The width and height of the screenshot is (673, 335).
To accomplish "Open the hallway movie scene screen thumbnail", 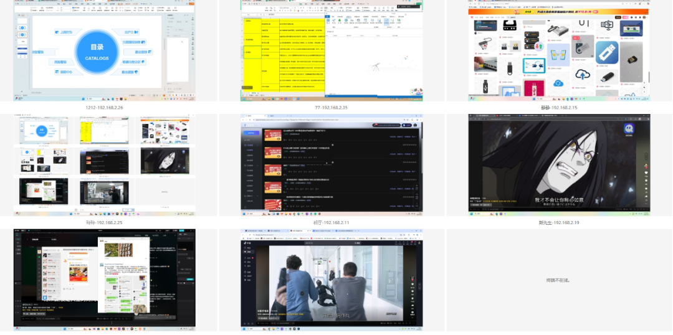I will 332,280.
